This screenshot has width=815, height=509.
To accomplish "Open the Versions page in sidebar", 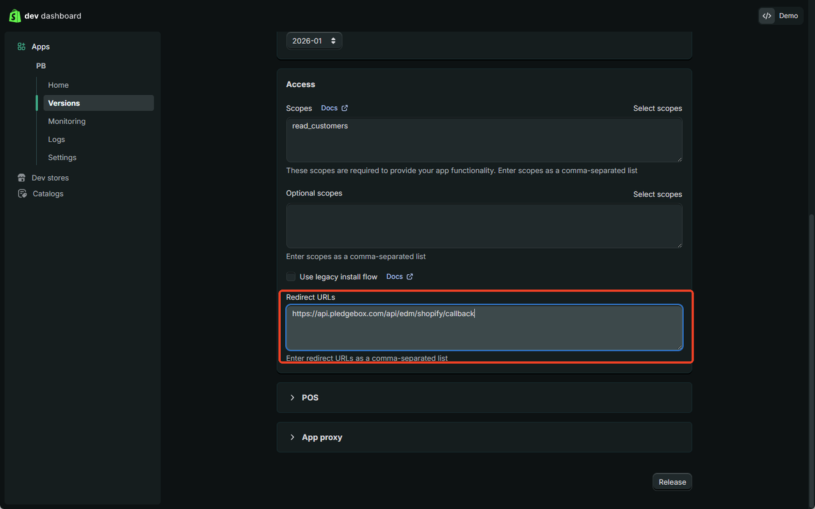I will 64,103.
